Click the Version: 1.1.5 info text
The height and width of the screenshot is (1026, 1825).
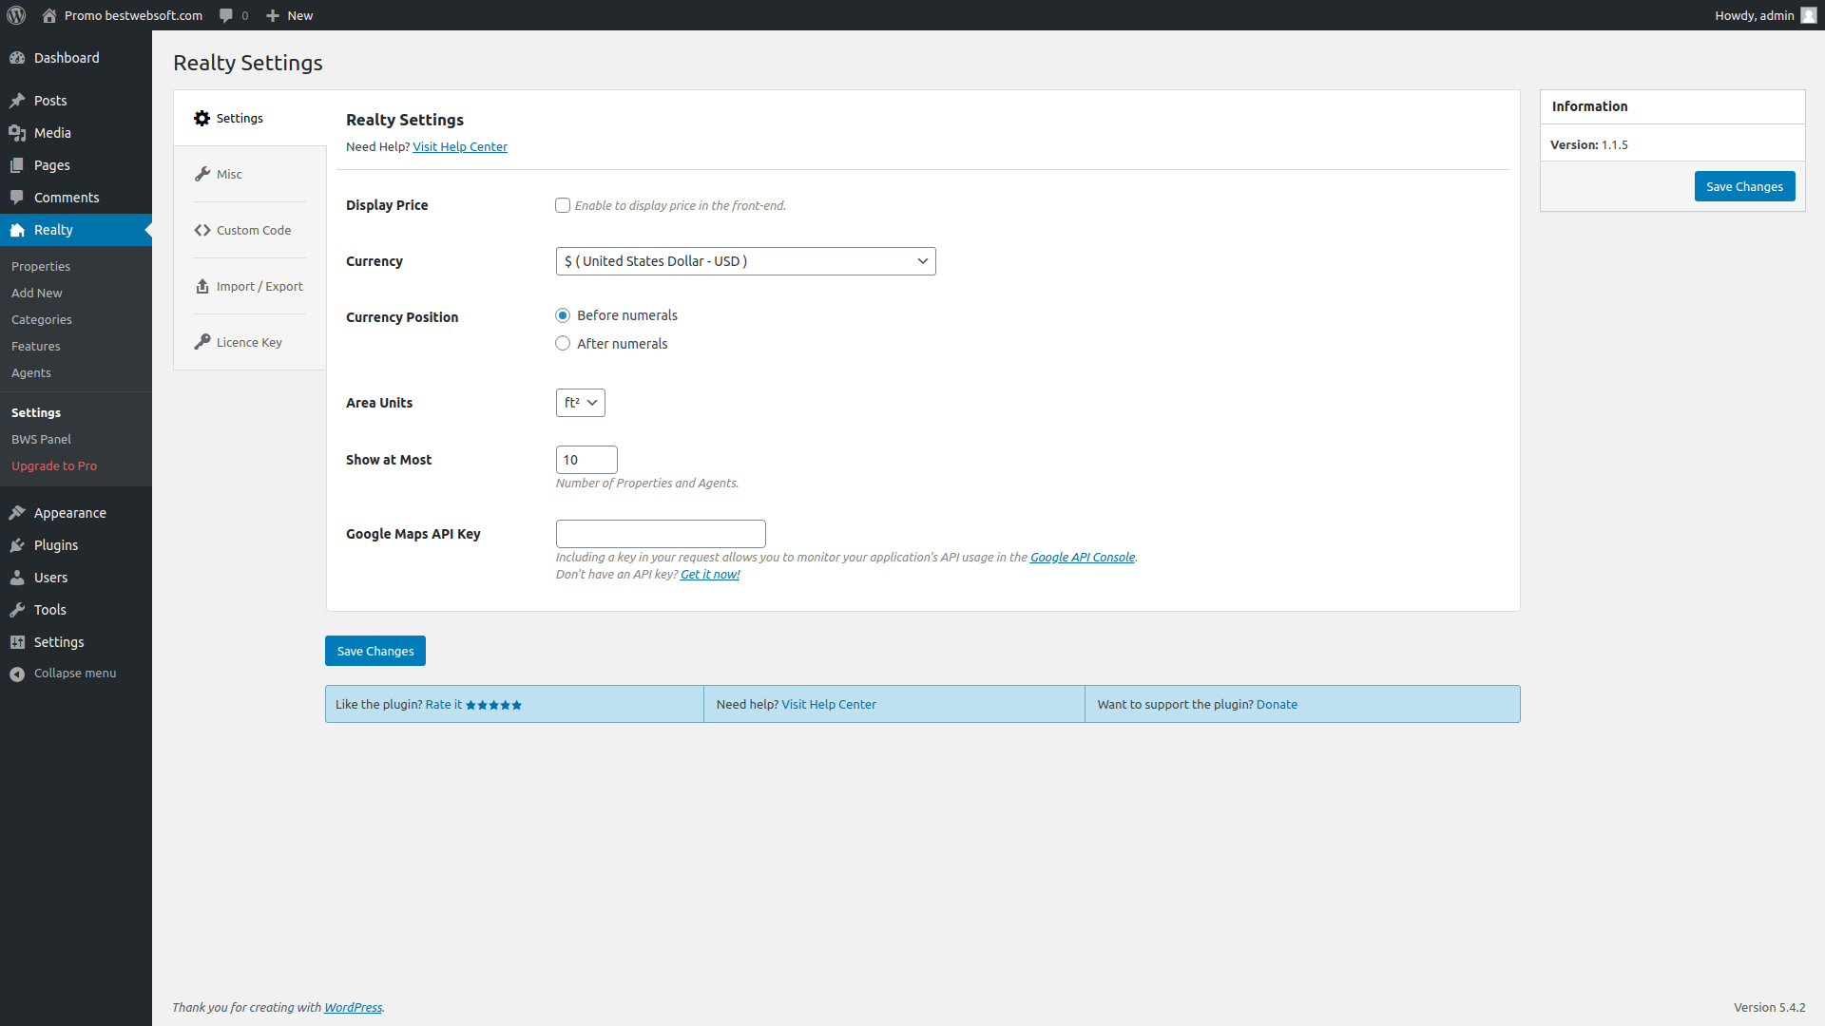pos(1589,144)
